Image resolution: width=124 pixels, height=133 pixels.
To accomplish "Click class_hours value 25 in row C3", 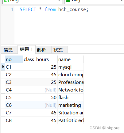I will coord(40,82).
